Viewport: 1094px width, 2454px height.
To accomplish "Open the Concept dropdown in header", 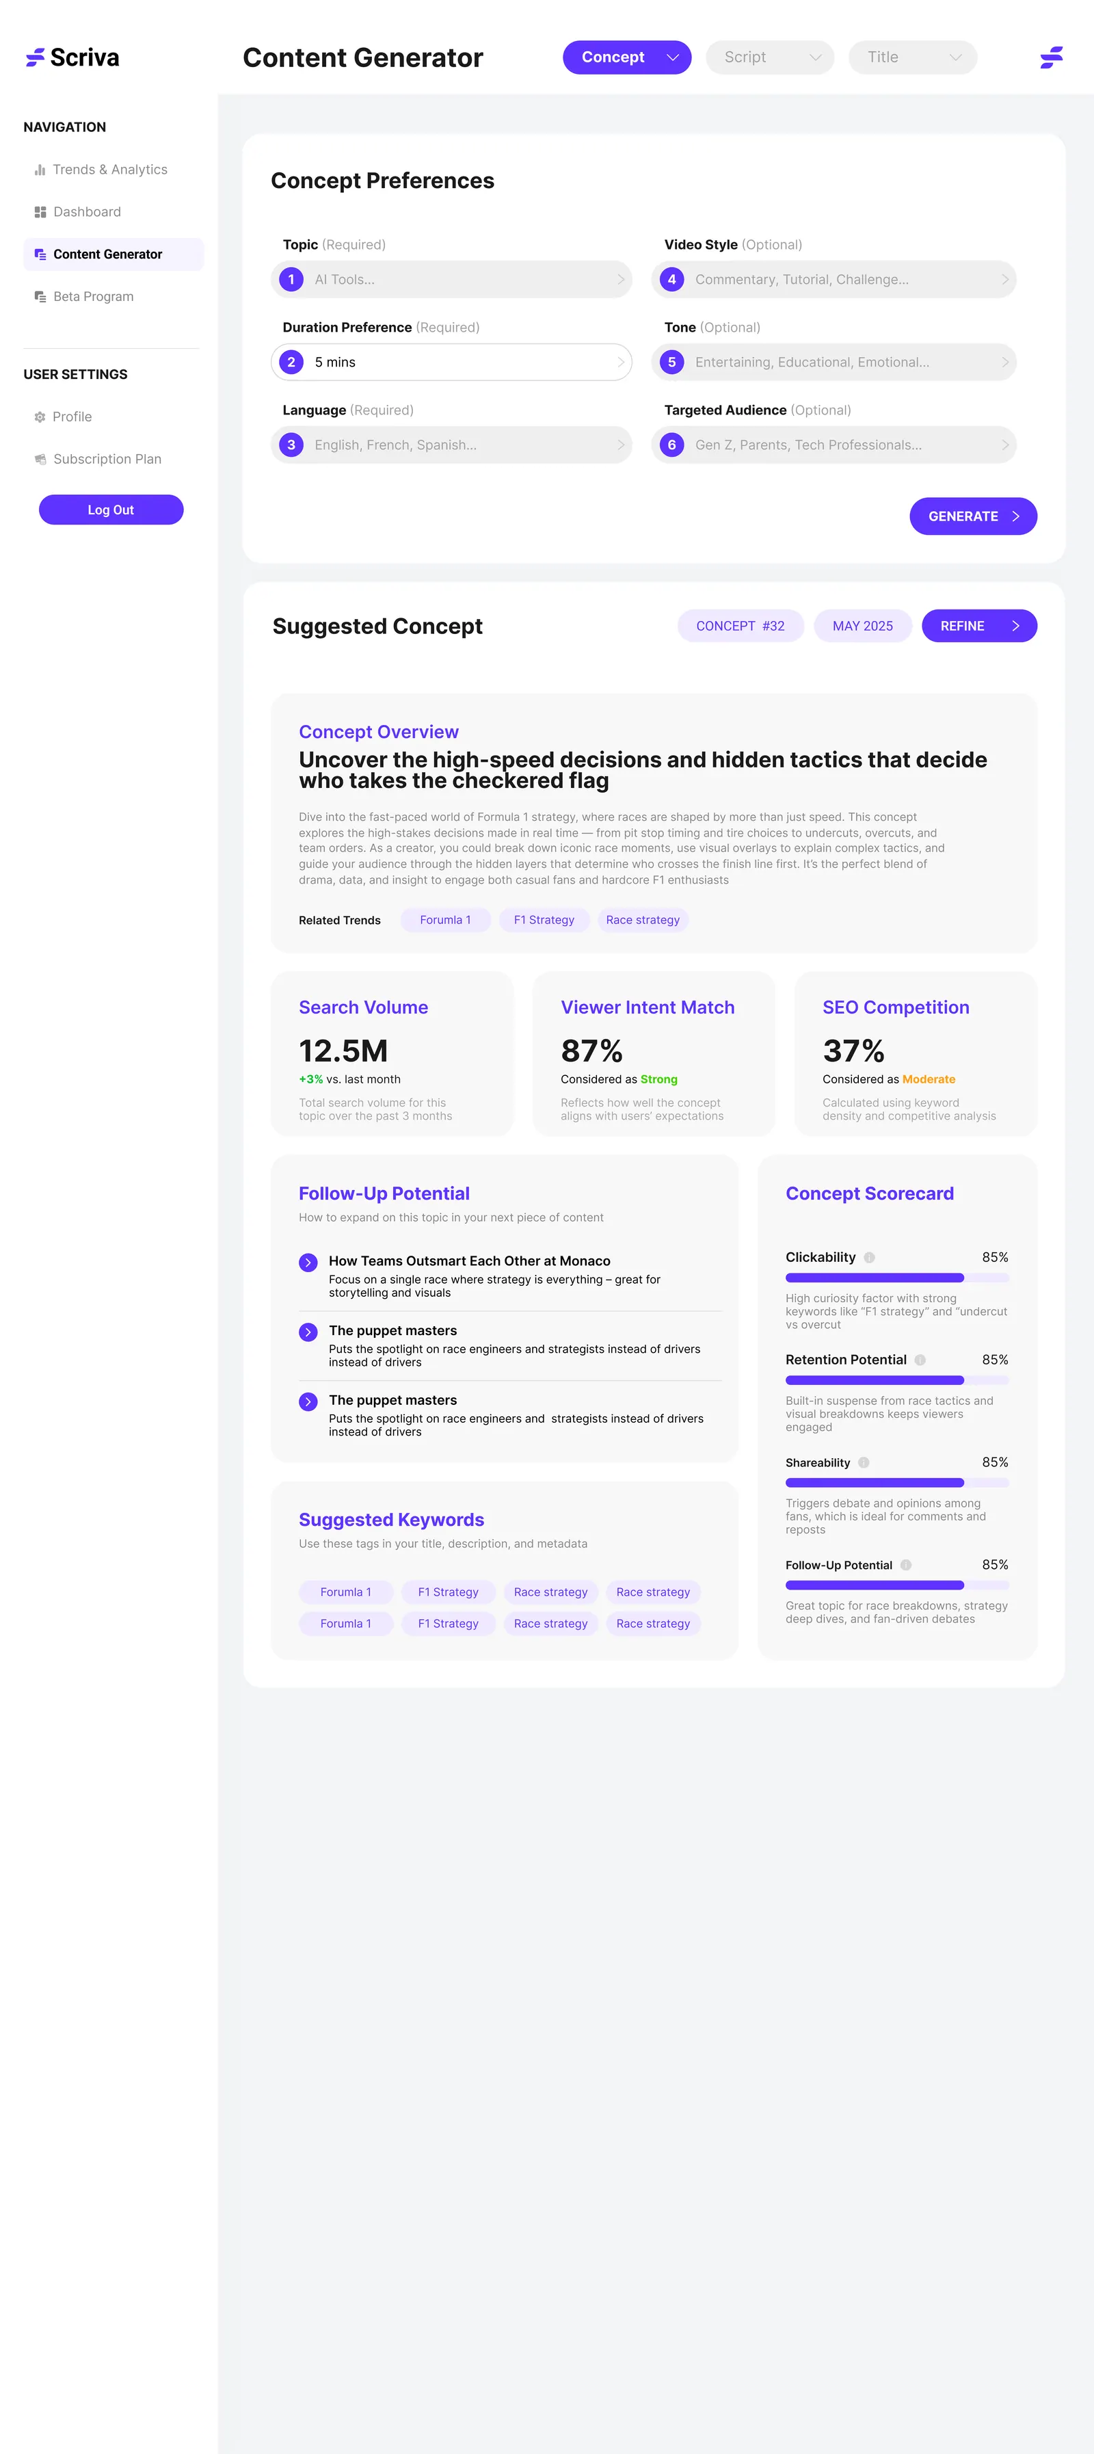I will (626, 57).
